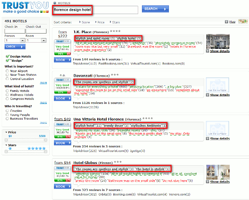249x200 pixels.
Task: Click Una Vittoria TrustYou score badge
Action: pos(62,130)
